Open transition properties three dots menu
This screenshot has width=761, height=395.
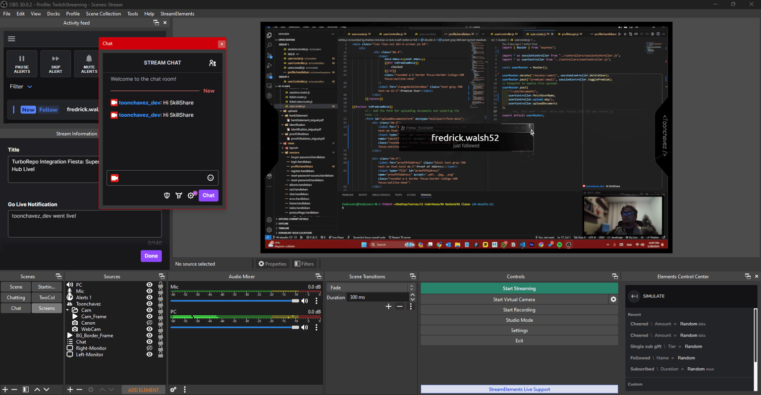(x=411, y=306)
